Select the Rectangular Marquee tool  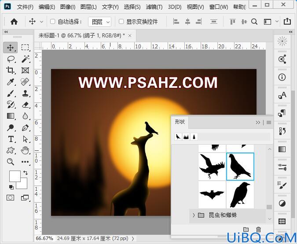coord(25,47)
